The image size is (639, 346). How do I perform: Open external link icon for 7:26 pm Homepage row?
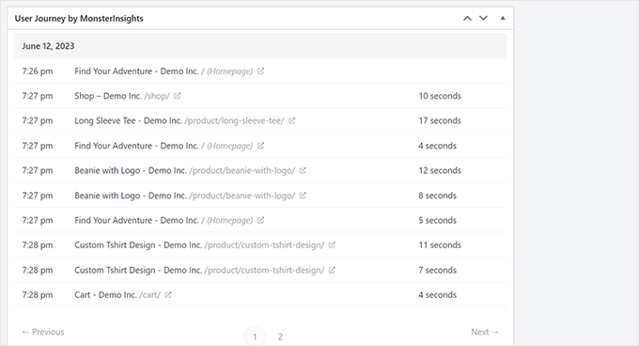point(261,71)
